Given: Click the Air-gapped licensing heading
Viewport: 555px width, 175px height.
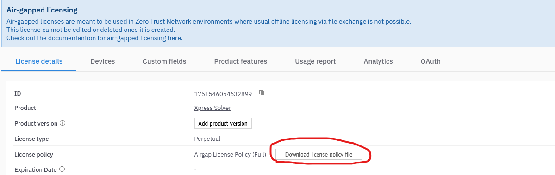Looking at the screenshot, I should (x=42, y=10).
